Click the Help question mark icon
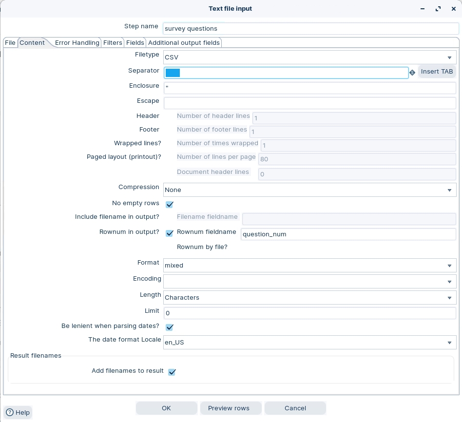The height and width of the screenshot is (422, 462). [x=10, y=412]
